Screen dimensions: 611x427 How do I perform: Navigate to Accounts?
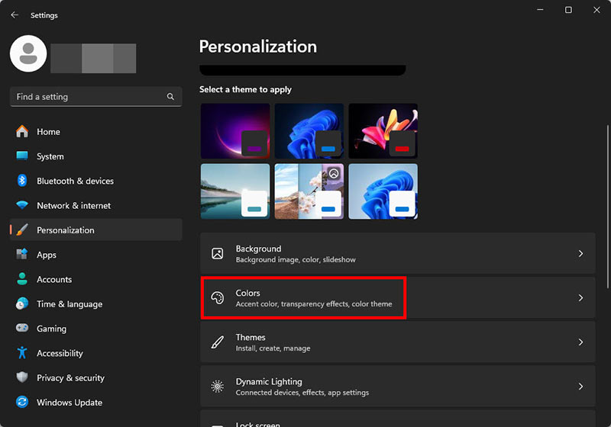point(96,279)
